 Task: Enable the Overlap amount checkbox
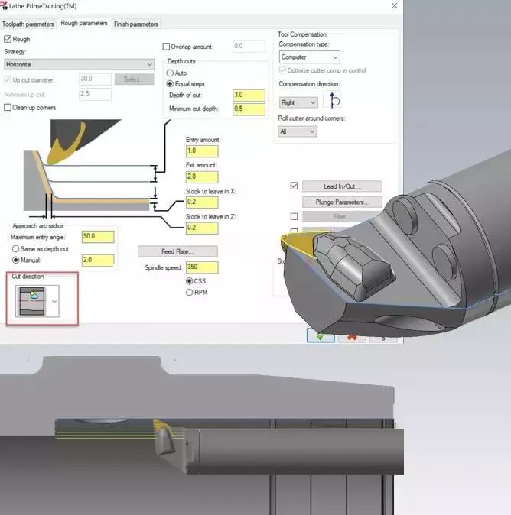(x=167, y=46)
